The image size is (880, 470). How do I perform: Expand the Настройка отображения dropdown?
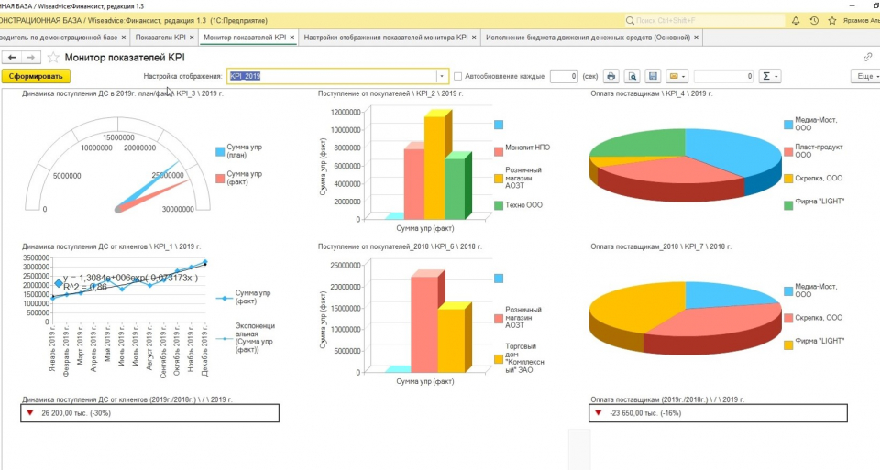point(443,76)
